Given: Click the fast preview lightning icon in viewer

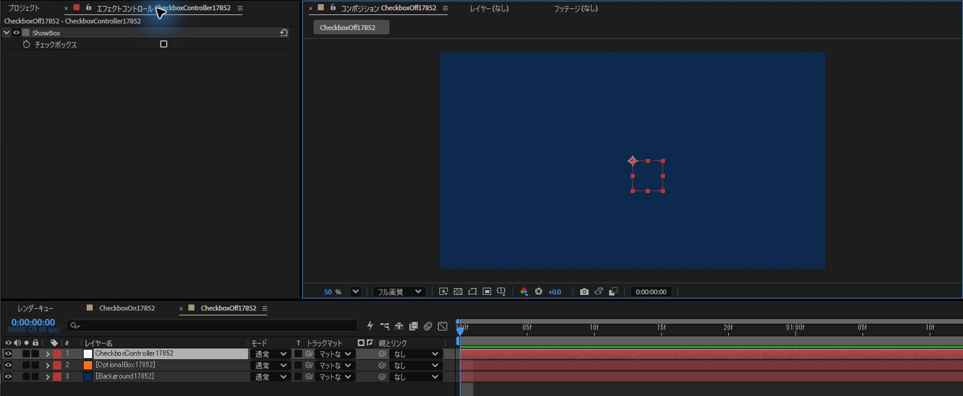Looking at the screenshot, I should (444, 292).
